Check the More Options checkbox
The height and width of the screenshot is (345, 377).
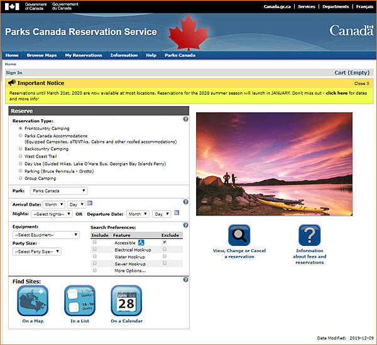pos(95,270)
